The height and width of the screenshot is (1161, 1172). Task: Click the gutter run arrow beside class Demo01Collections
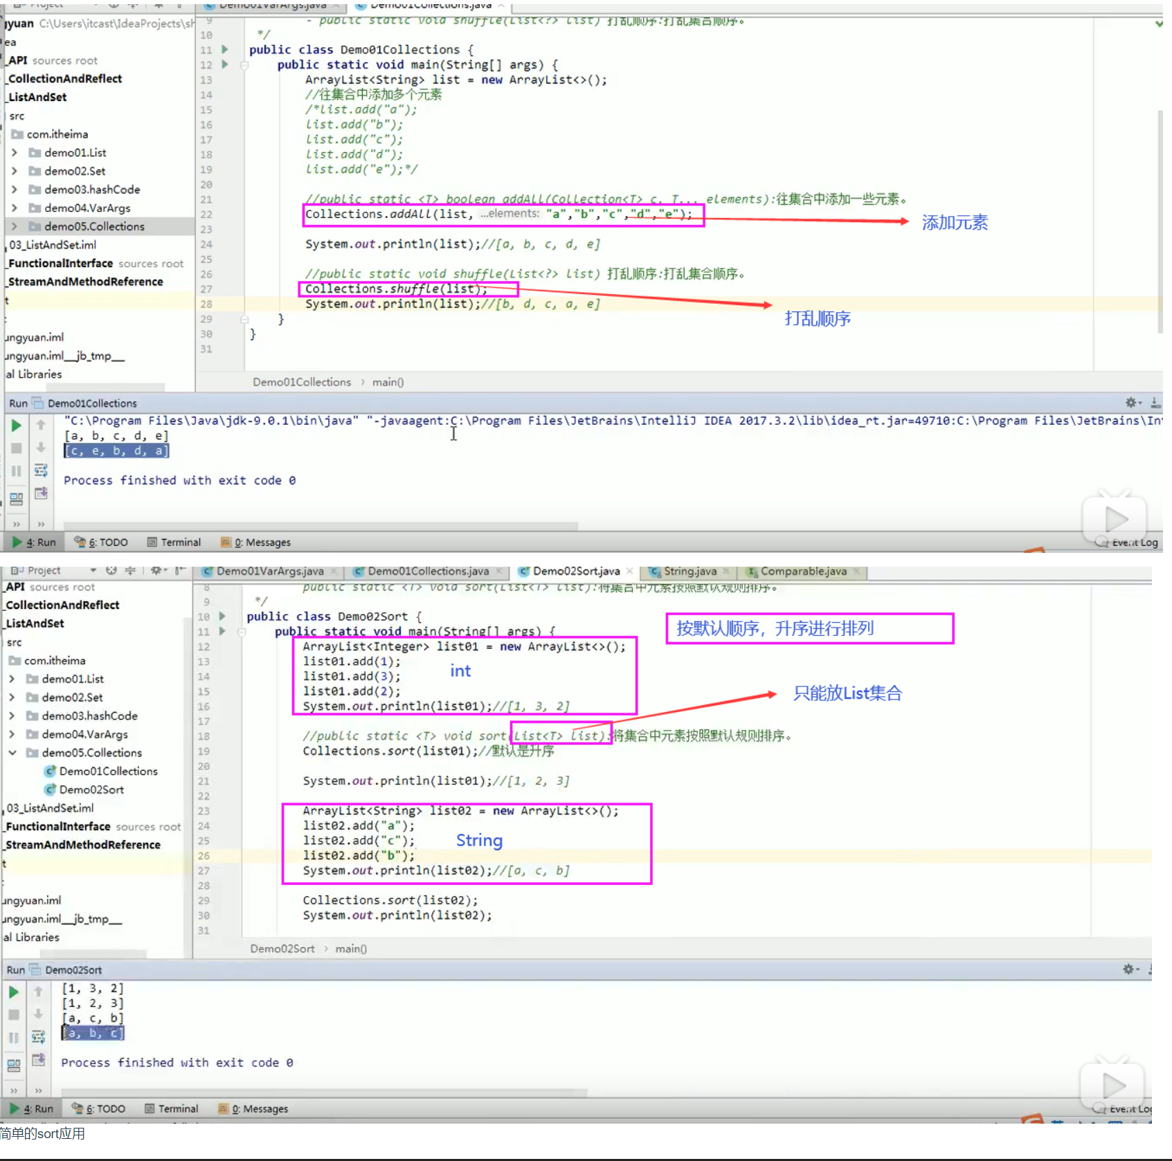click(225, 49)
